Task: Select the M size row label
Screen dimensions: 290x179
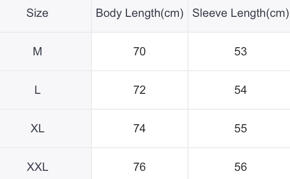Action: pyautogui.click(x=38, y=51)
